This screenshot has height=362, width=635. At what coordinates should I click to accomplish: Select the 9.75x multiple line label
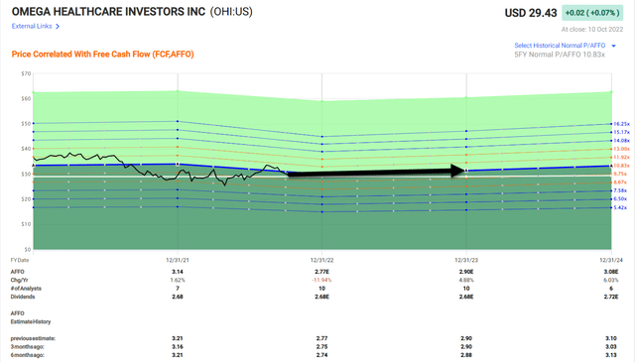(x=620, y=174)
